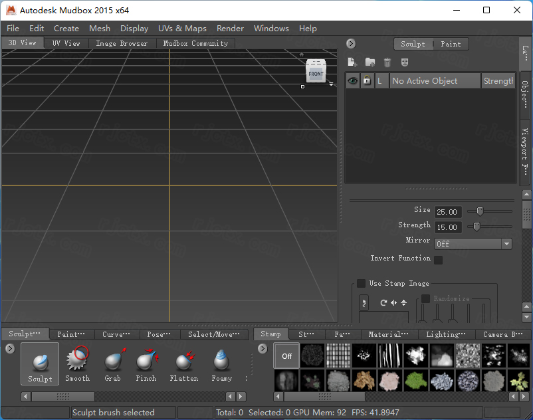
Task: Click the Strength value input field
Action: pos(448,227)
